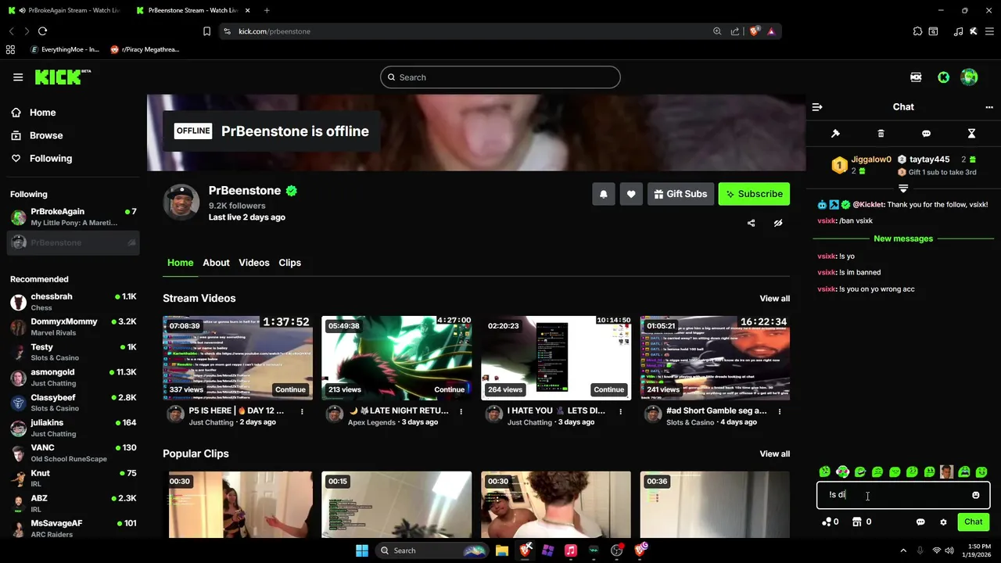Open asmongold recommended channel
This screenshot has height=563, width=1001.
[x=73, y=378]
